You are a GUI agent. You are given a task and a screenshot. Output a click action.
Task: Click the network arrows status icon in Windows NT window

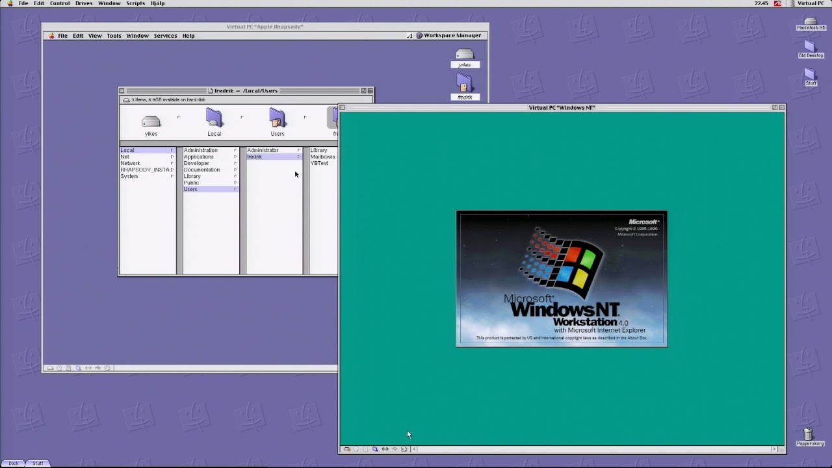point(385,449)
